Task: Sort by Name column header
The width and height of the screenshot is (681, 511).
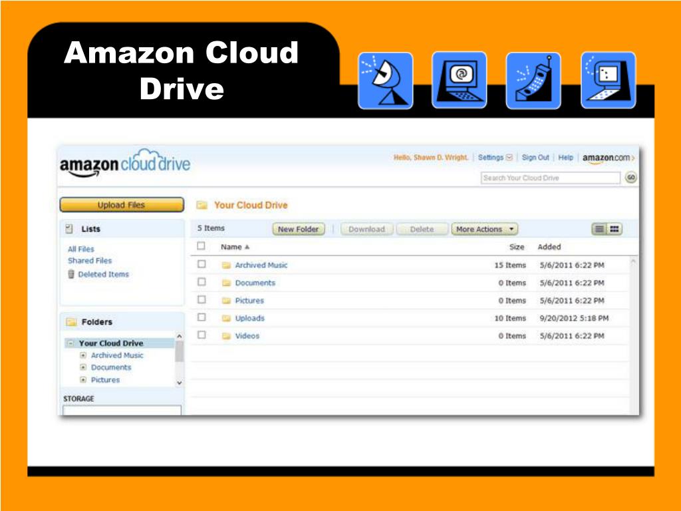Action: click(x=235, y=247)
